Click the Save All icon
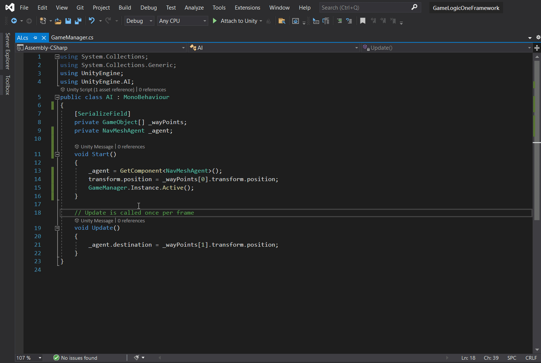 [x=78, y=21]
